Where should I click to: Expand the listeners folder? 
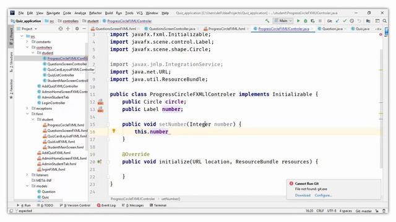tap(27, 175)
